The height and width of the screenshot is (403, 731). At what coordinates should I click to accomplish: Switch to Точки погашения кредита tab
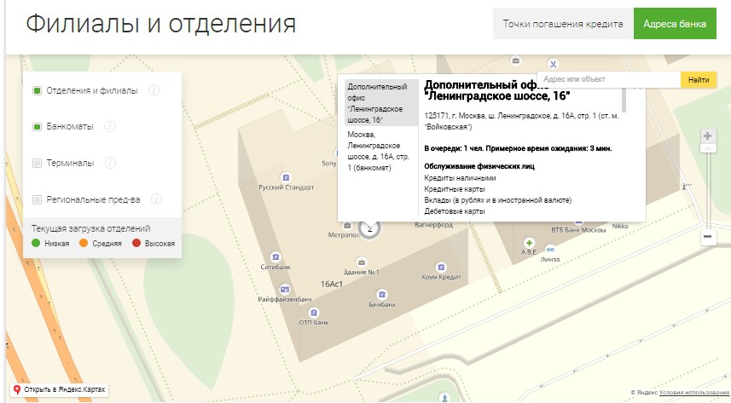tap(562, 24)
